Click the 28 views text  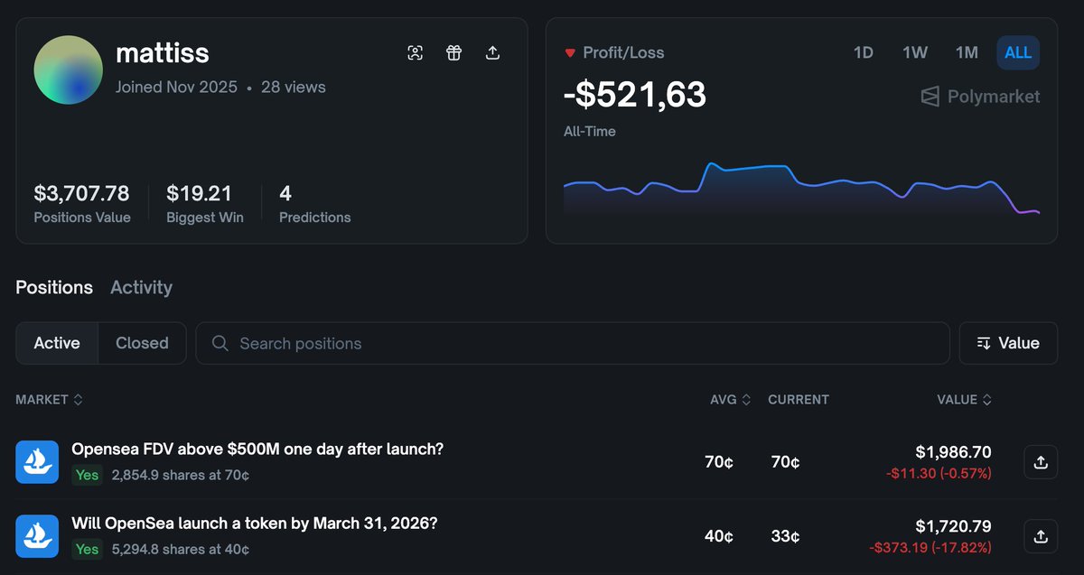294,88
